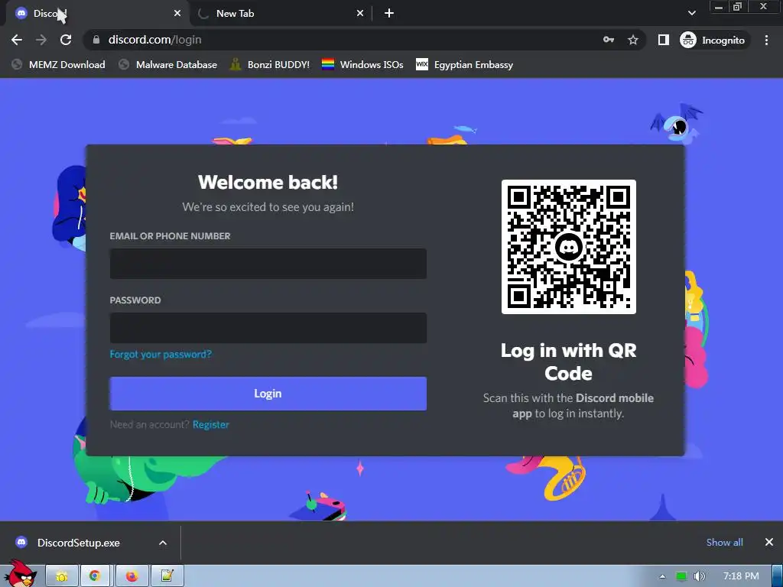The image size is (783, 587).
Task: Click the lock icon in the address bar
Action: point(96,40)
